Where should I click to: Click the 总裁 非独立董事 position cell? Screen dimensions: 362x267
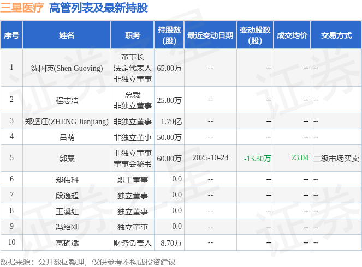133,100
